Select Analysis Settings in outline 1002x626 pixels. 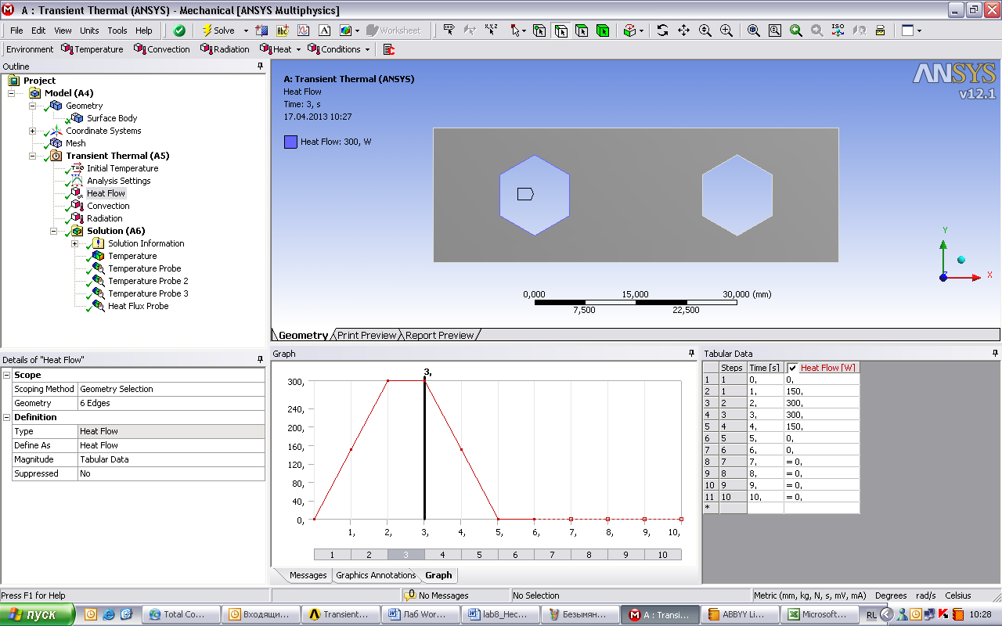[118, 181]
